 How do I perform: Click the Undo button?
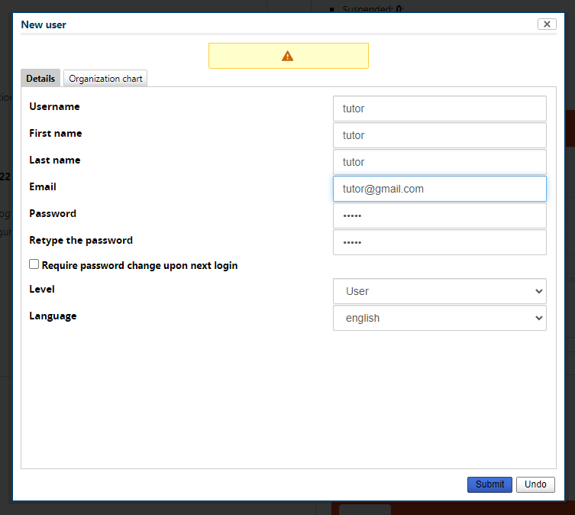click(x=535, y=484)
